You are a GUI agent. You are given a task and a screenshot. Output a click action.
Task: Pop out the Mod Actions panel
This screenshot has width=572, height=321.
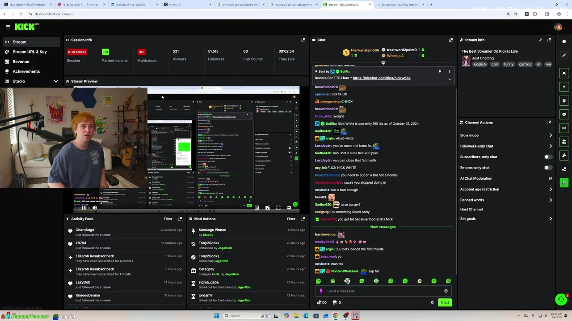(303, 219)
